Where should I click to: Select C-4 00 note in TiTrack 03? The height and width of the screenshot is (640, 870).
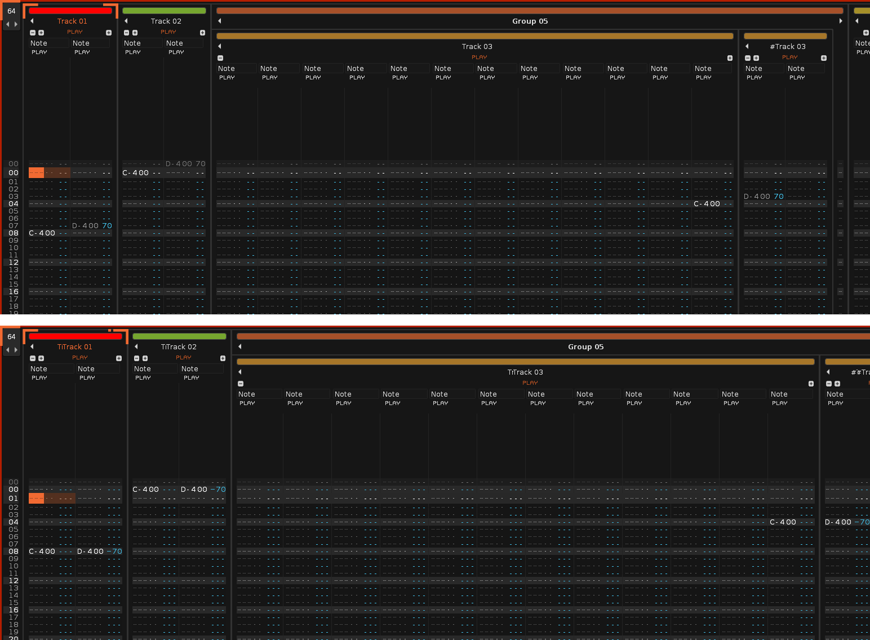(783, 522)
